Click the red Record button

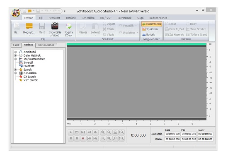pos(83,138)
